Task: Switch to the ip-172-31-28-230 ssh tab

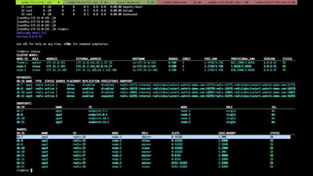Action: (227, 2)
